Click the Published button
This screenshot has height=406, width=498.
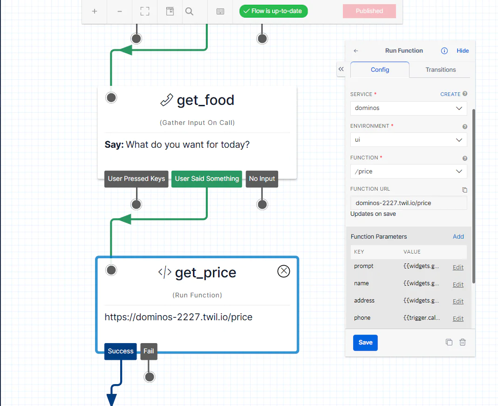pyautogui.click(x=369, y=11)
